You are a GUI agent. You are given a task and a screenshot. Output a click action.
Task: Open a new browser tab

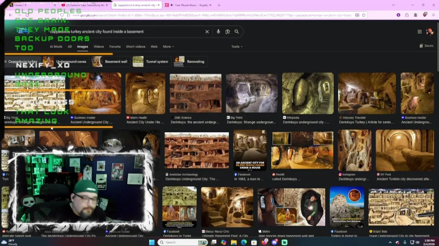click(219, 5)
